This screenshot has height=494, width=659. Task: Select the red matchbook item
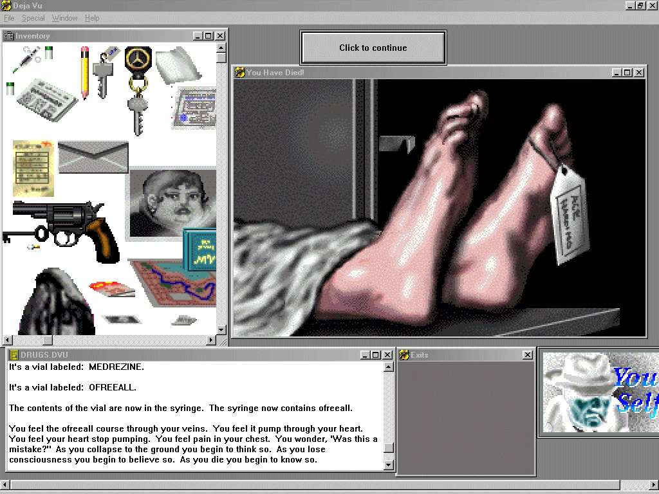coord(112,289)
